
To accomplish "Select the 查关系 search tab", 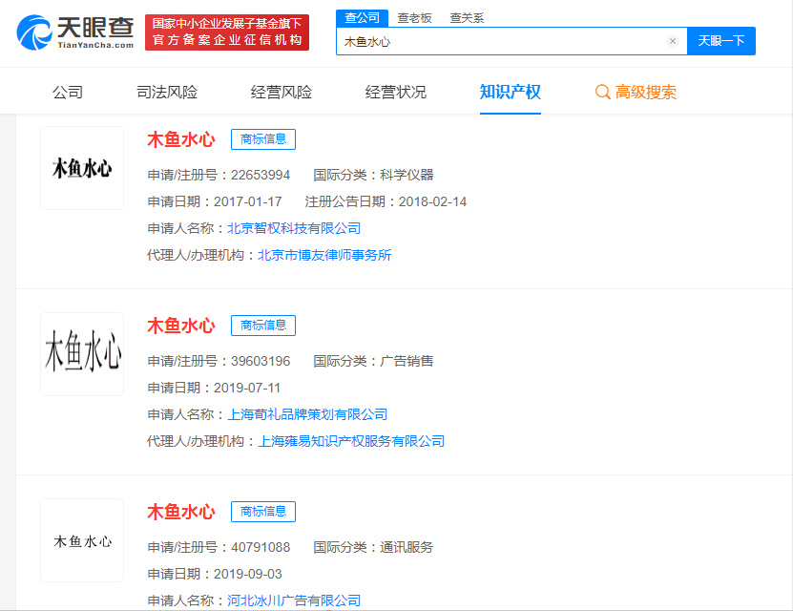I will point(467,18).
